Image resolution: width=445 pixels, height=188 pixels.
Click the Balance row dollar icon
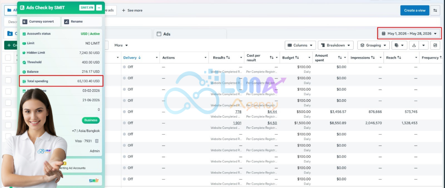24,72
